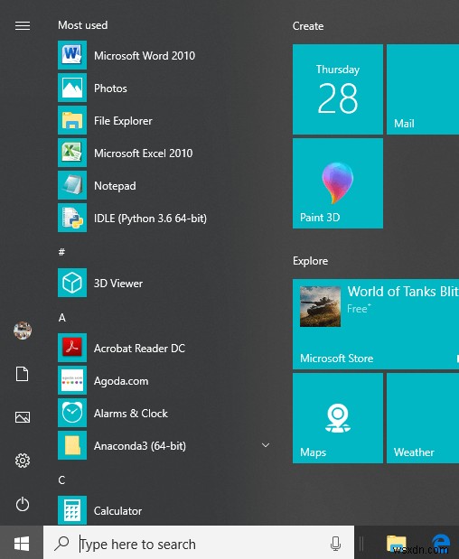Open File Explorer on the taskbar
This screenshot has width=459, height=559.
pos(396,544)
